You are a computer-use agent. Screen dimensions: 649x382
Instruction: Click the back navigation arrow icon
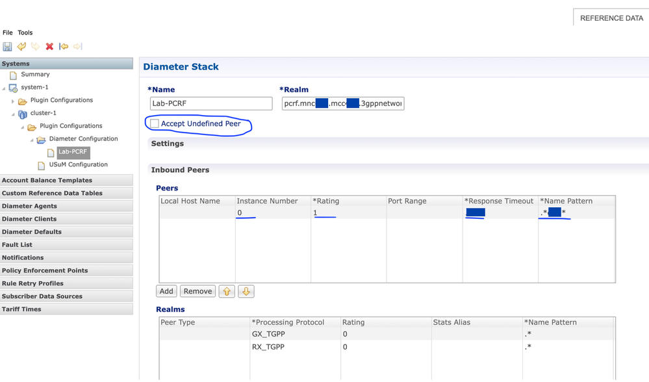click(x=64, y=46)
